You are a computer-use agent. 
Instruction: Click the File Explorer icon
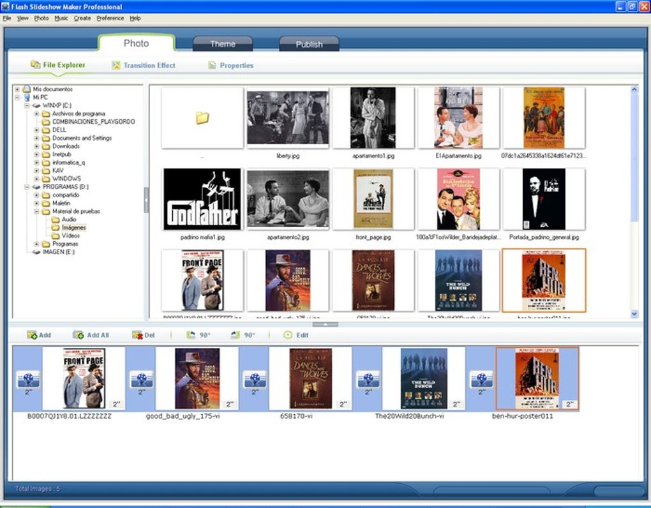point(35,64)
